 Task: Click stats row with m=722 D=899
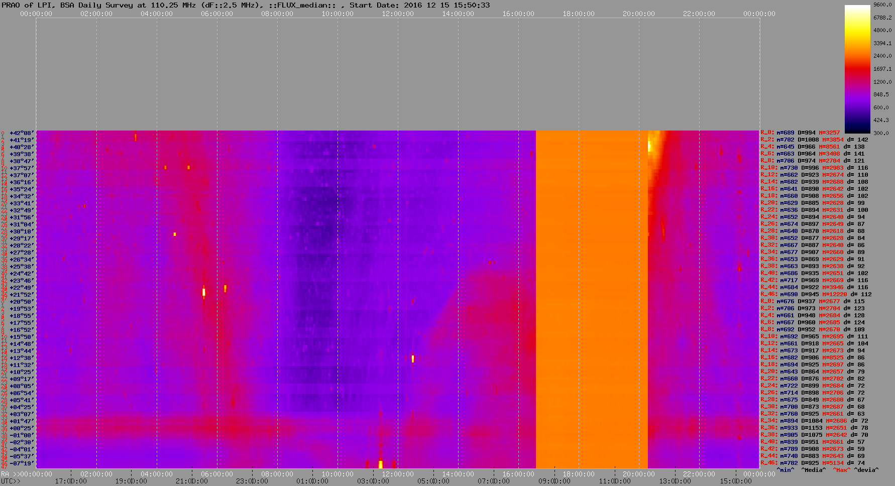pyautogui.click(x=813, y=386)
